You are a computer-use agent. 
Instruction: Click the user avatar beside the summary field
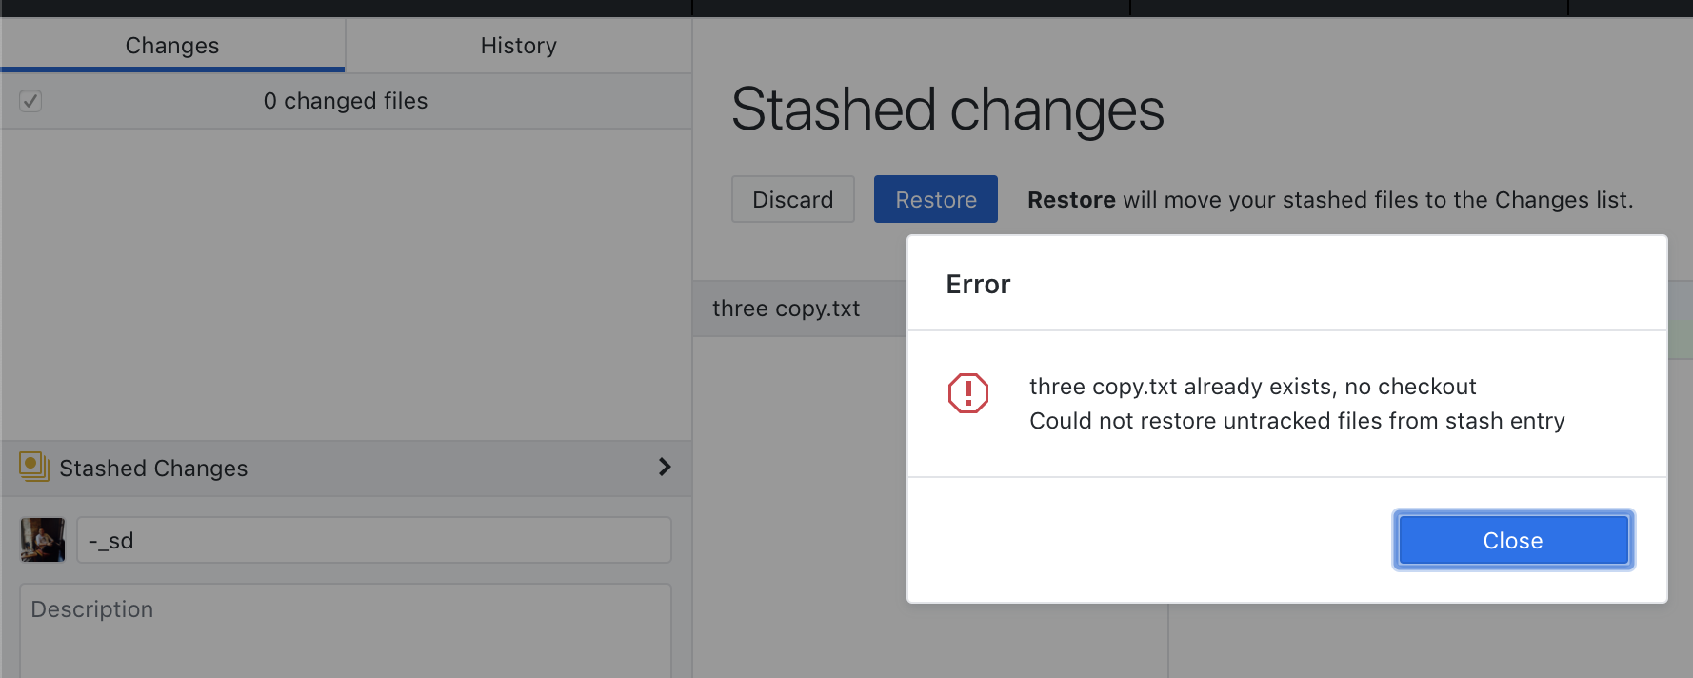pyautogui.click(x=42, y=539)
